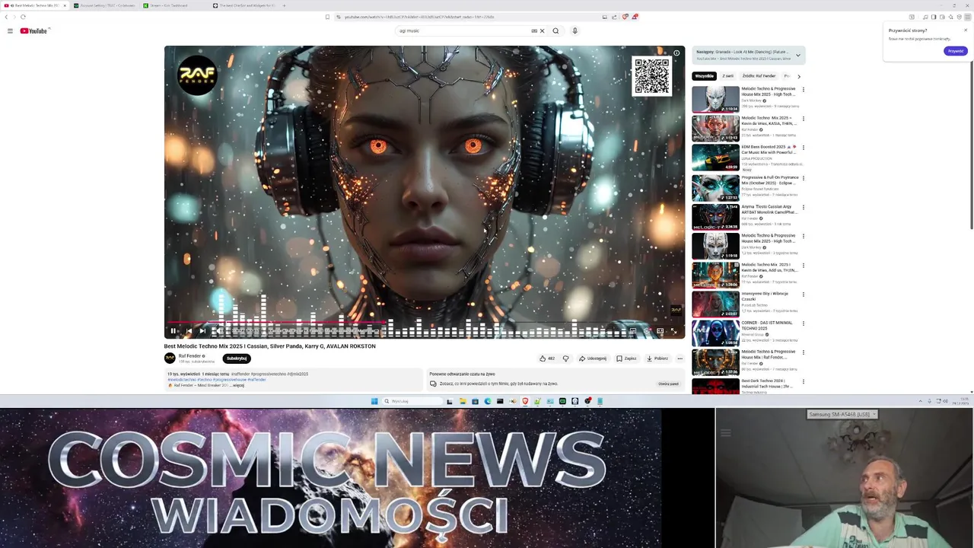974x548 pixels.
Task: Open the Raf Fender channel avatar
Action: [170, 358]
